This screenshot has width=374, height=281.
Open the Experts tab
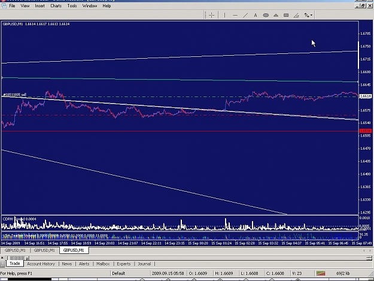[x=124, y=264]
